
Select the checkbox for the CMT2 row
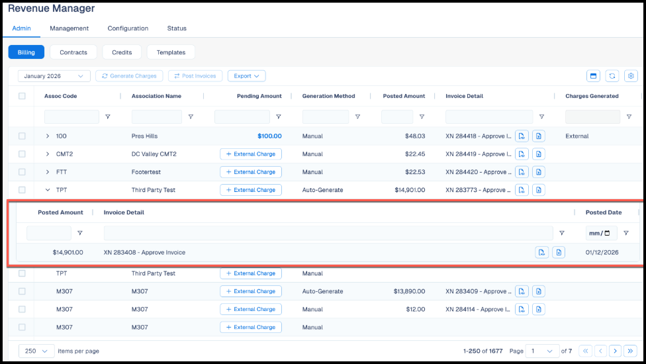tap(22, 154)
